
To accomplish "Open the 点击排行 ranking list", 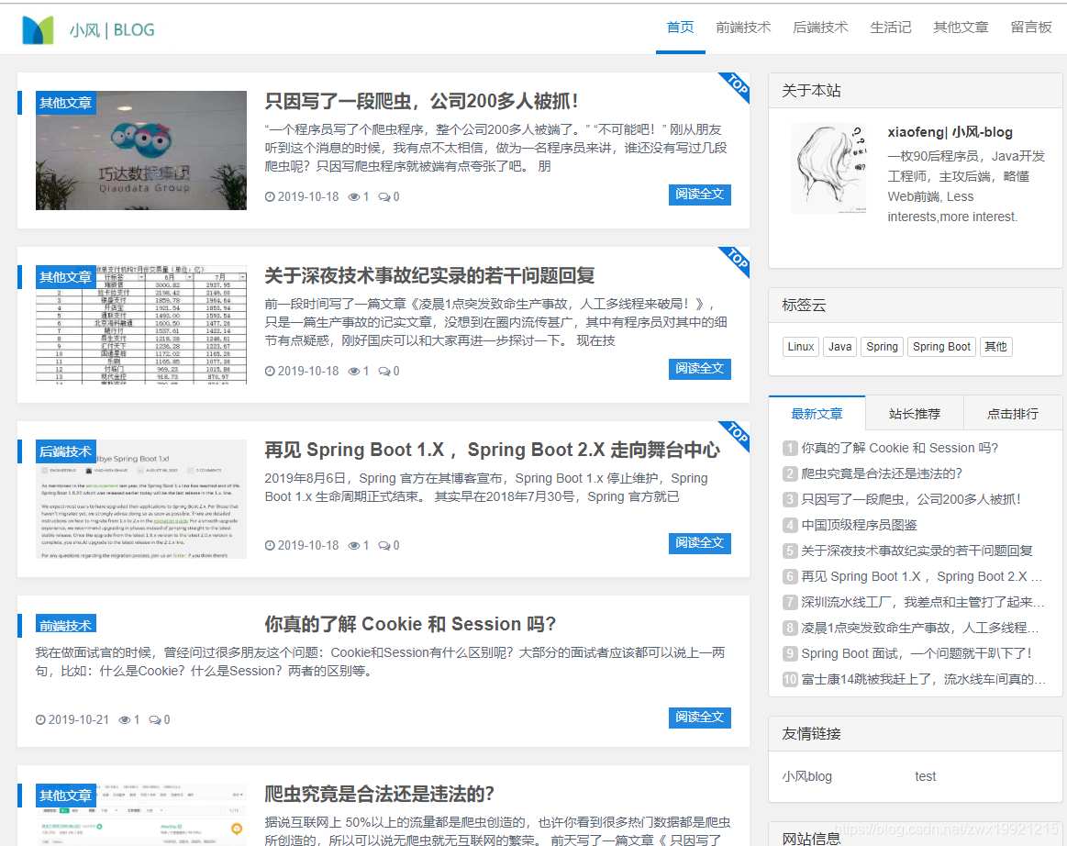I will pos(1013,413).
